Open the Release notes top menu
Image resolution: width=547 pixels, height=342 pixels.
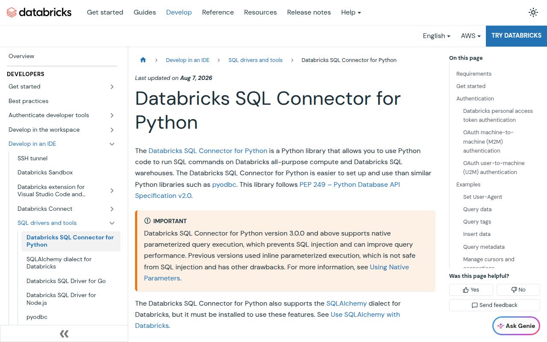point(309,12)
